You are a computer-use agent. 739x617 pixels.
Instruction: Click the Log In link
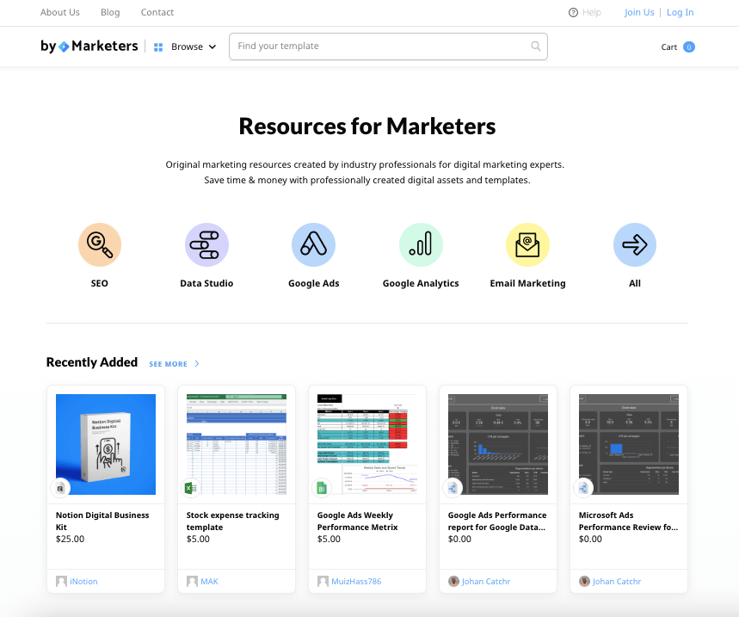680,13
